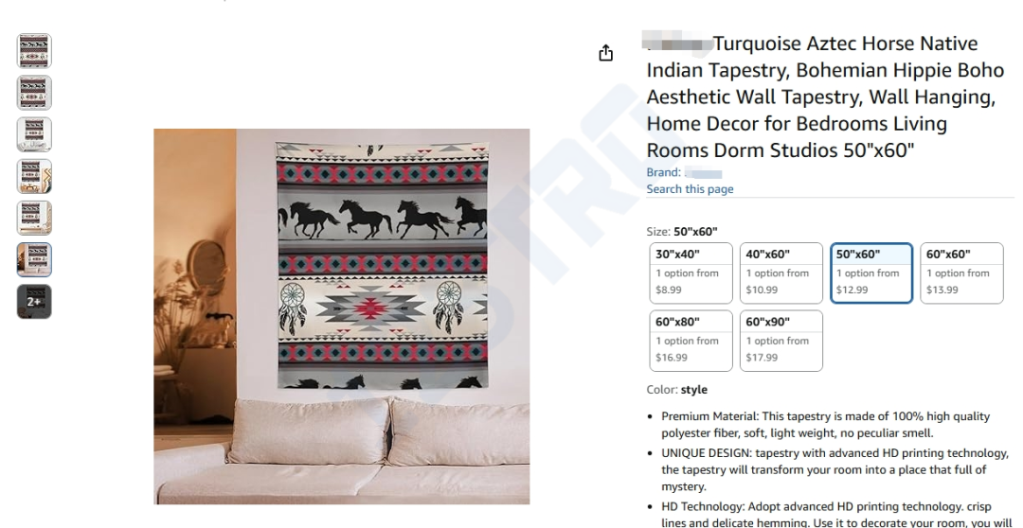Choose the 40"x60" size option
The width and height of the screenshot is (1023, 528).
(781, 273)
